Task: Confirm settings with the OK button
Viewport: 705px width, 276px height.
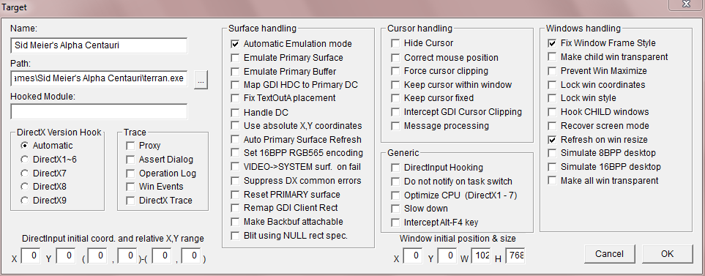Action: pos(667,254)
